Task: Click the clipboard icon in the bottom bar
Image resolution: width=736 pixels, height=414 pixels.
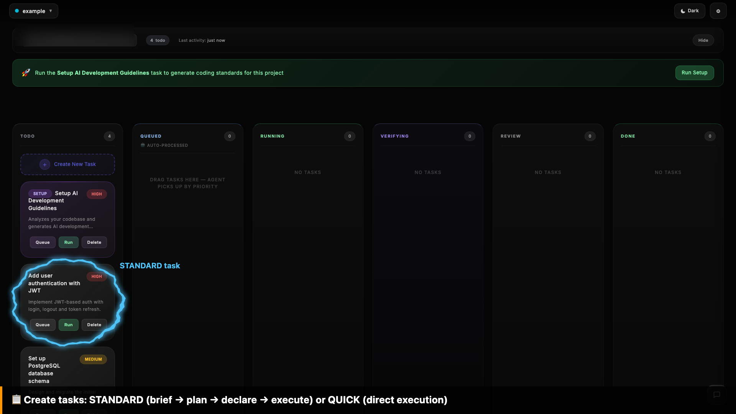Action: coord(16,399)
